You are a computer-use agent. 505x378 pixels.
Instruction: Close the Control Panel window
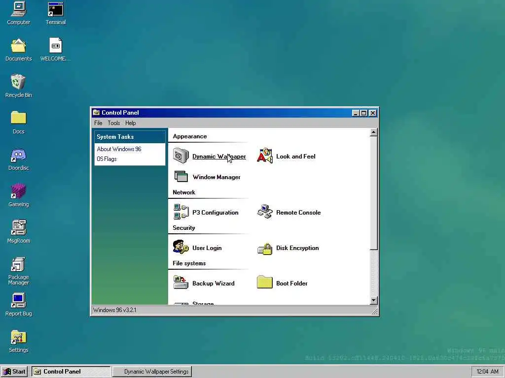(373, 113)
